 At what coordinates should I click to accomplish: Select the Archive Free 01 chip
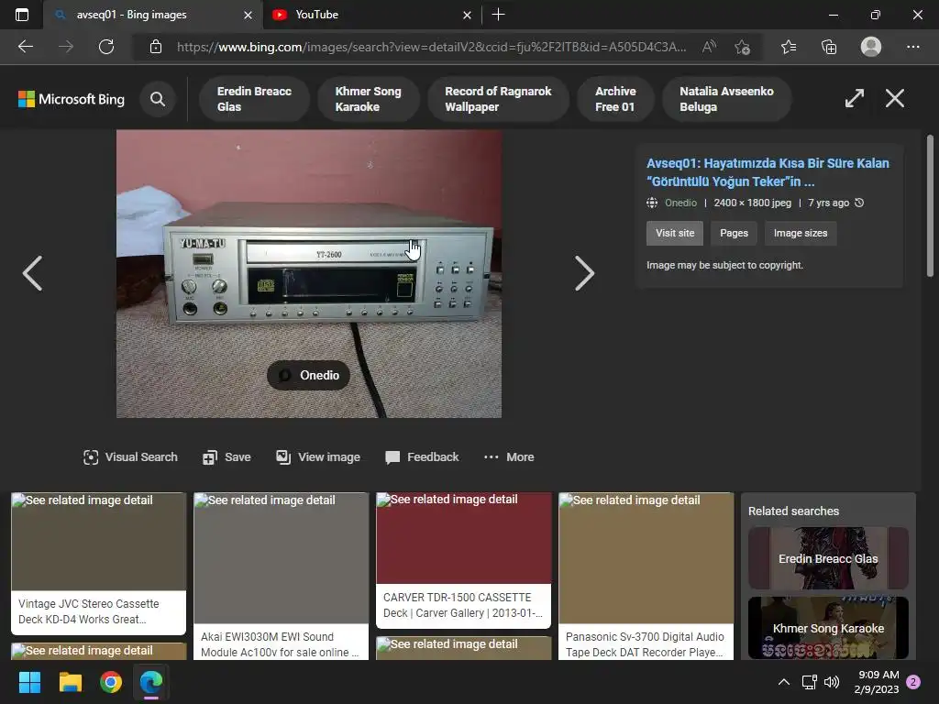click(615, 99)
